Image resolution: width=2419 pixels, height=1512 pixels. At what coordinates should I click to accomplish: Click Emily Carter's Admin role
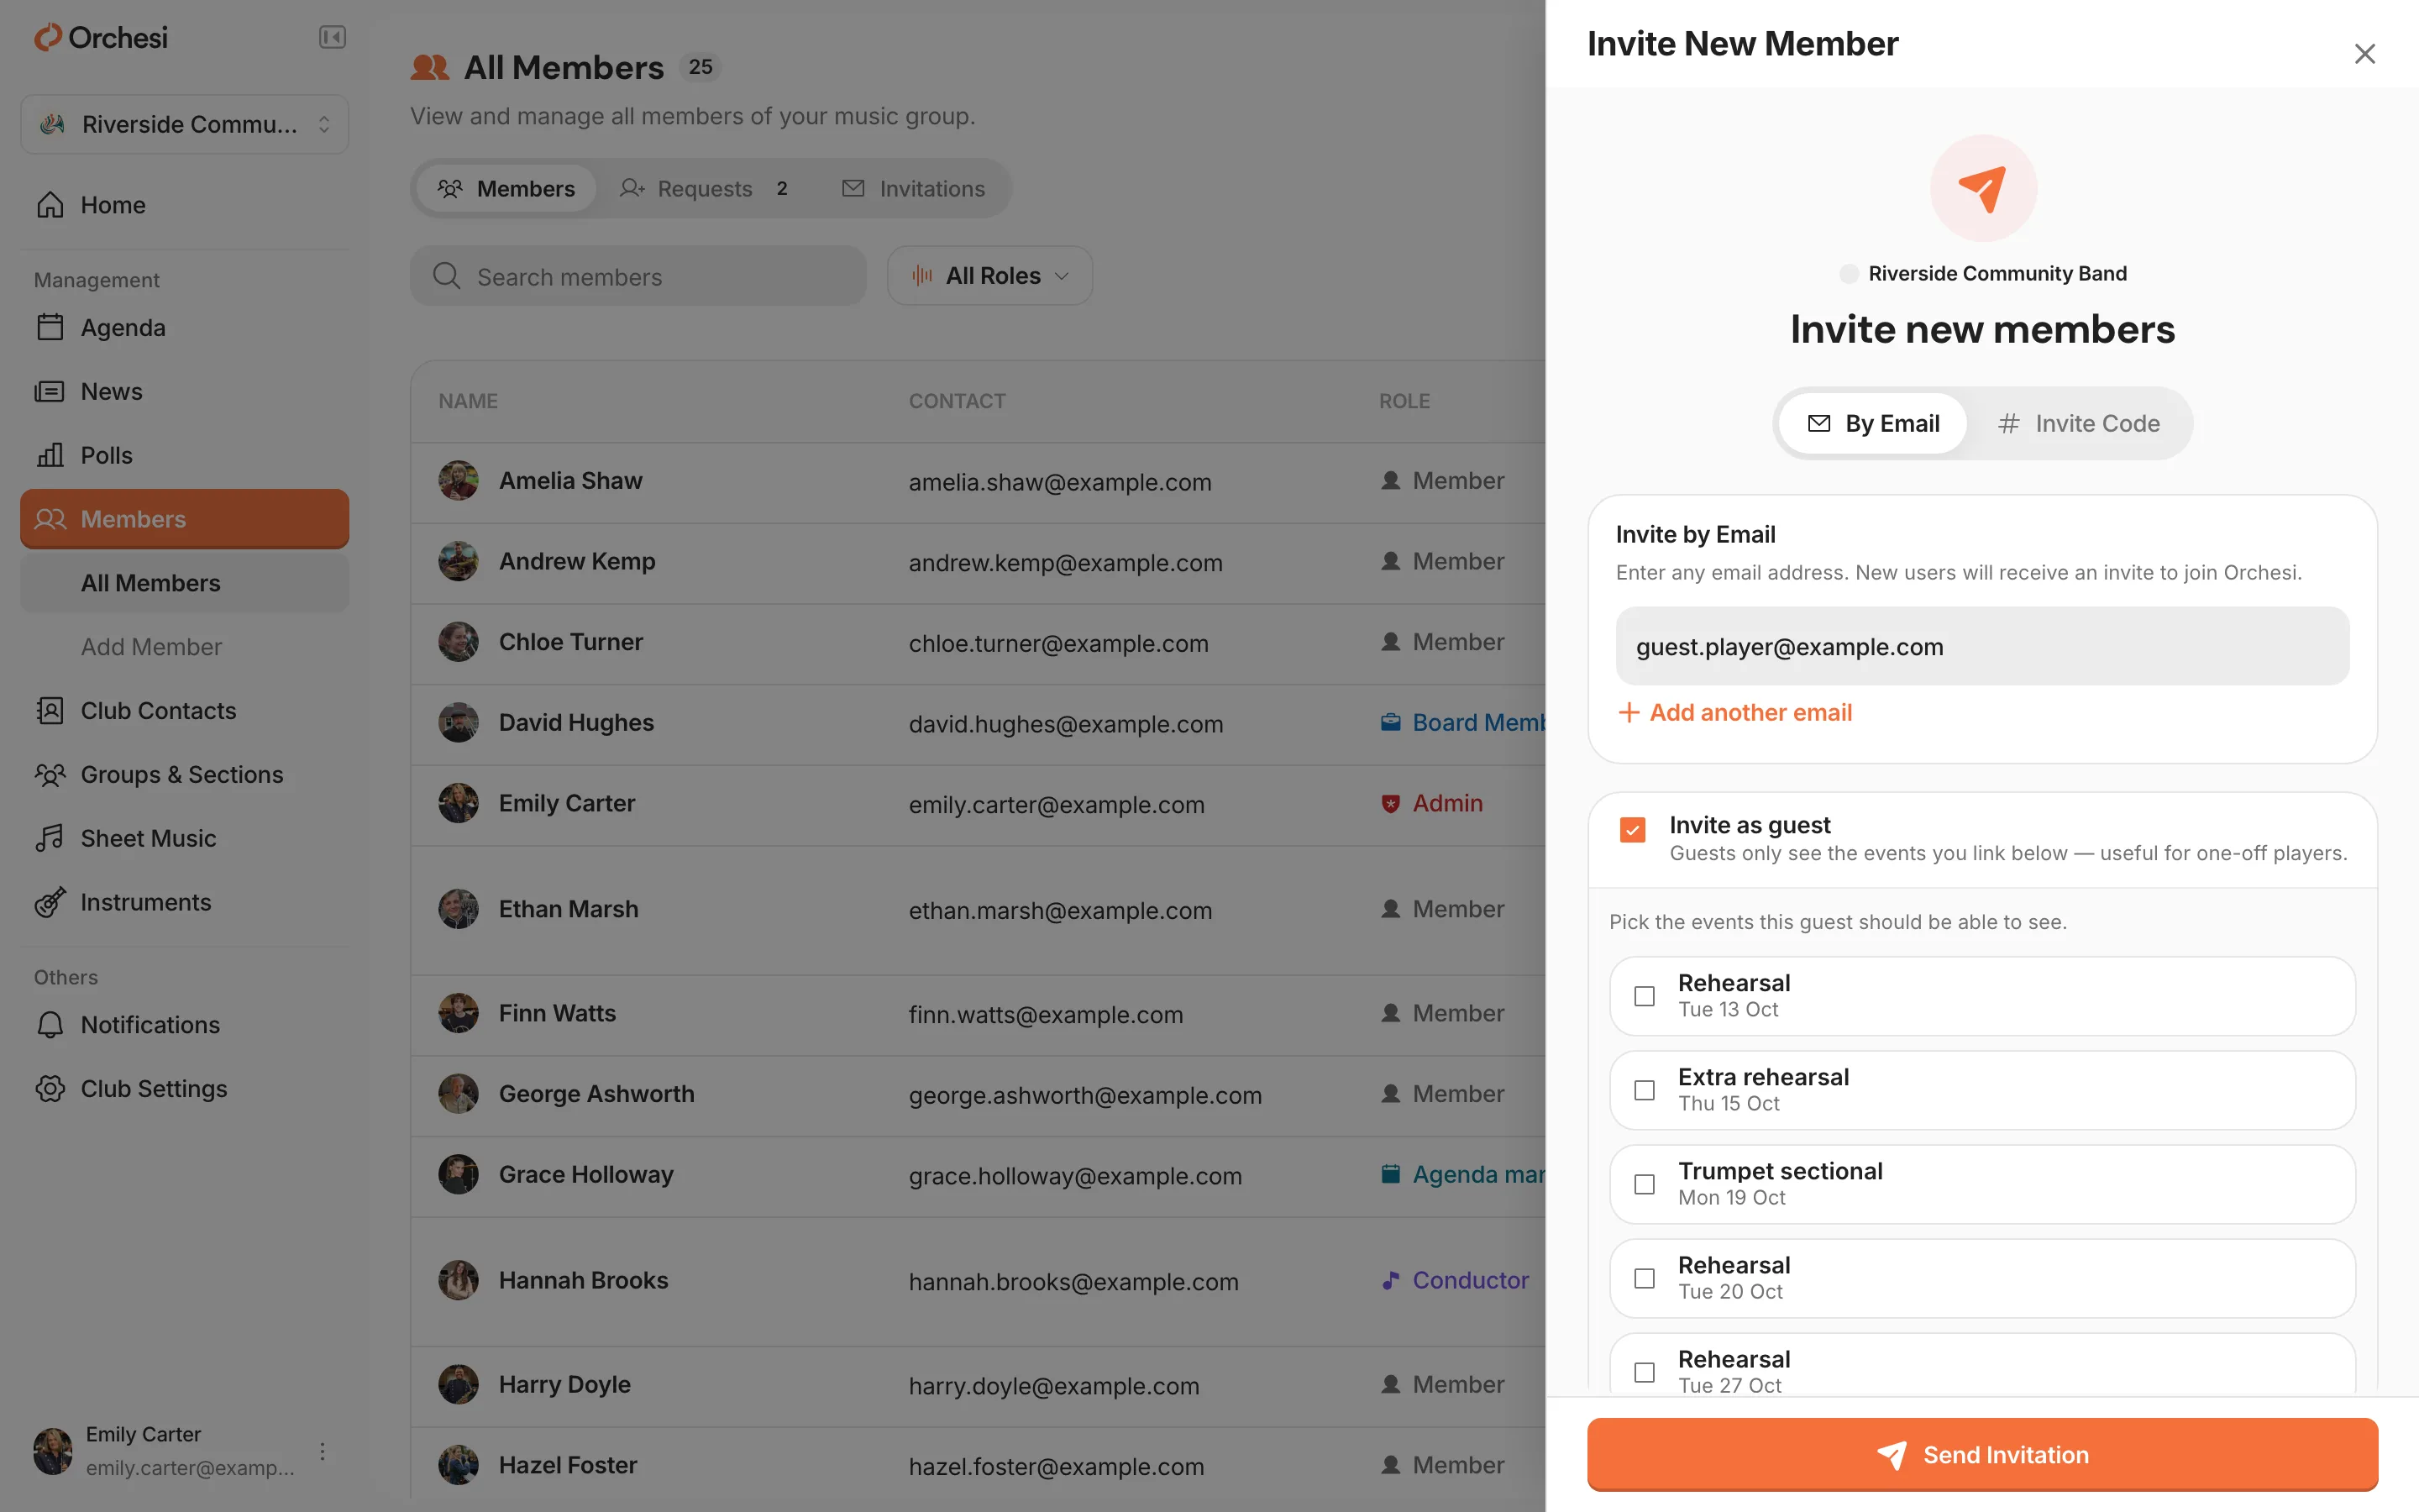[1431, 803]
